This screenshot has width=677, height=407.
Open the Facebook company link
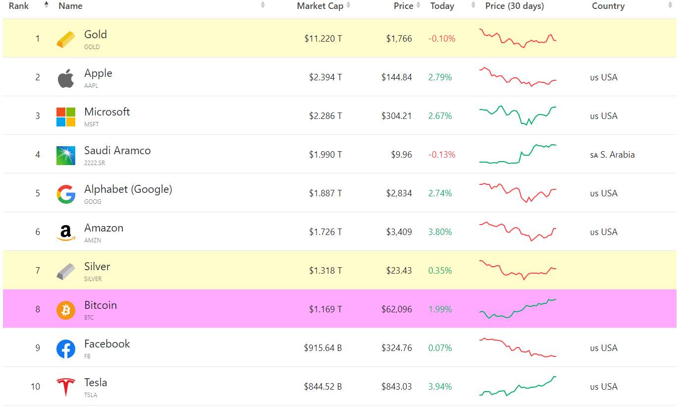pyautogui.click(x=107, y=344)
